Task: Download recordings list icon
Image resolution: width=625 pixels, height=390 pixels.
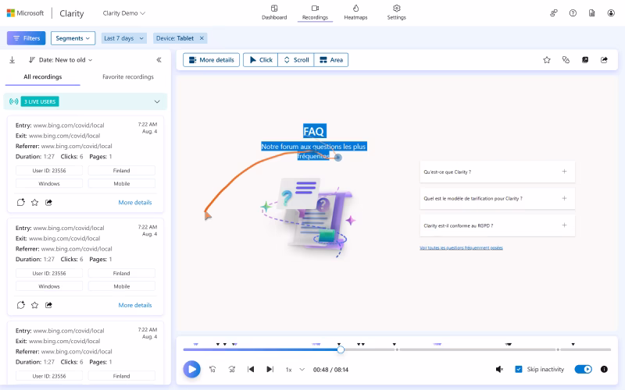Action: [12, 60]
